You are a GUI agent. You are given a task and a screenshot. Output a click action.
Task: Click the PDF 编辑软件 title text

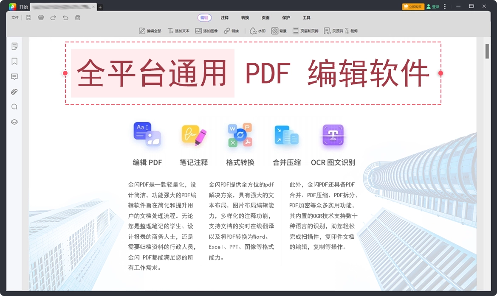point(337,73)
